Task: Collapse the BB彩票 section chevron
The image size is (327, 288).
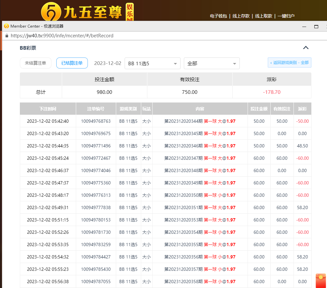Action: coord(306,48)
